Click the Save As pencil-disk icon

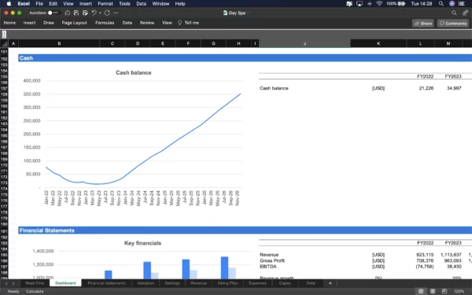click(x=85, y=13)
